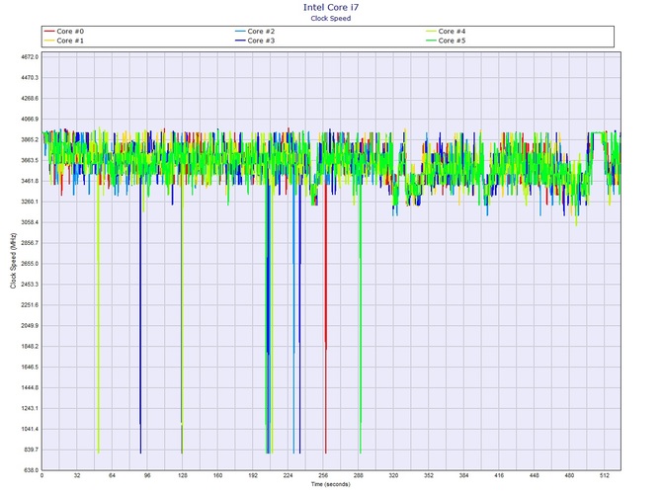Click the 32 x-axis tick label
This screenshot has height=496, width=662.
(x=77, y=475)
